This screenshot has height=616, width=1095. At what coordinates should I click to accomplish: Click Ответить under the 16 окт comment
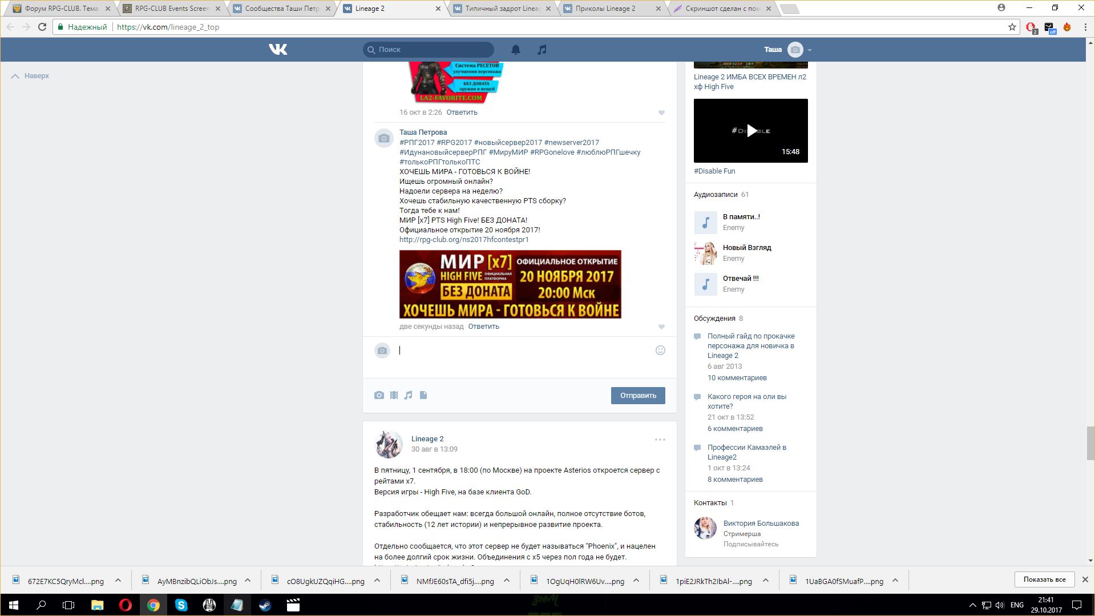462,112
